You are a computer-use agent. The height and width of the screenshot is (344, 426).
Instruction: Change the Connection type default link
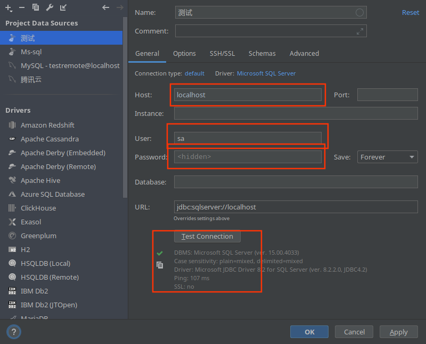point(194,73)
